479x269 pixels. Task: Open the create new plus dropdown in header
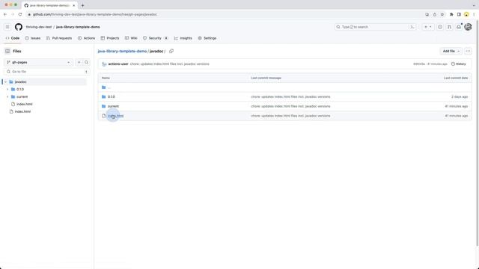point(427,27)
